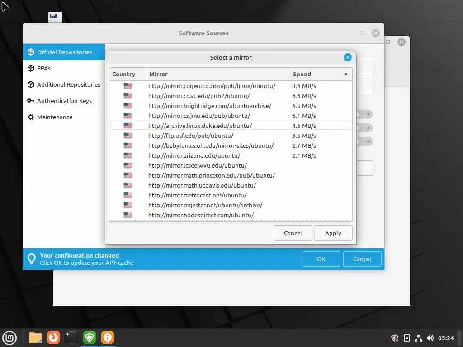Viewport: 463px width, 347px height.
Task: Open the Linux Mint start menu
Action: pos(9,338)
